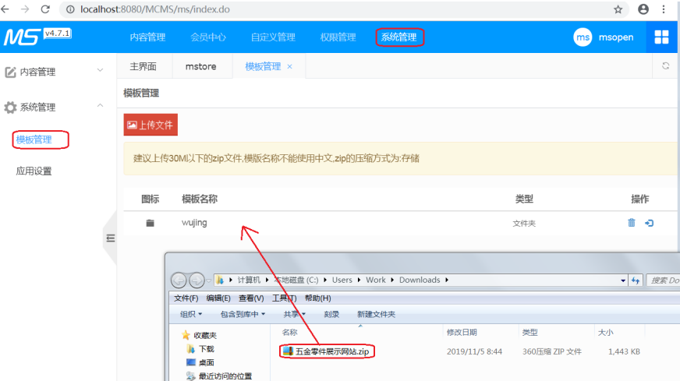Click the site info icon in the address bar
This screenshot has height=381, width=680.
click(70, 9)
